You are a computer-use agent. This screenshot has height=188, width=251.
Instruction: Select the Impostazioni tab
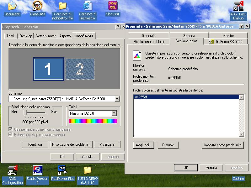coord(84,35)
